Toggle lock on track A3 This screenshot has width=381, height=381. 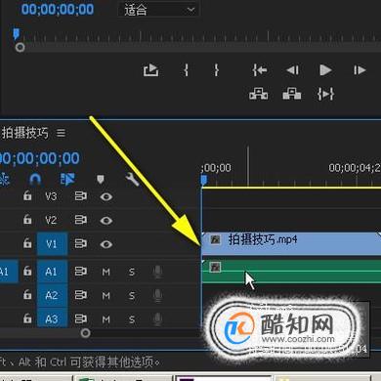27,317
